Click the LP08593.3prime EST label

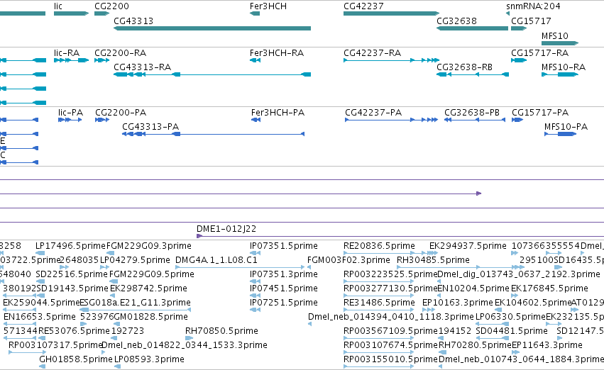click(x=149, y=359)
